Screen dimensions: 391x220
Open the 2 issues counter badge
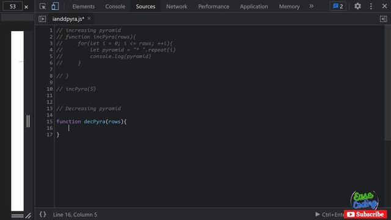tap(338, 6)
